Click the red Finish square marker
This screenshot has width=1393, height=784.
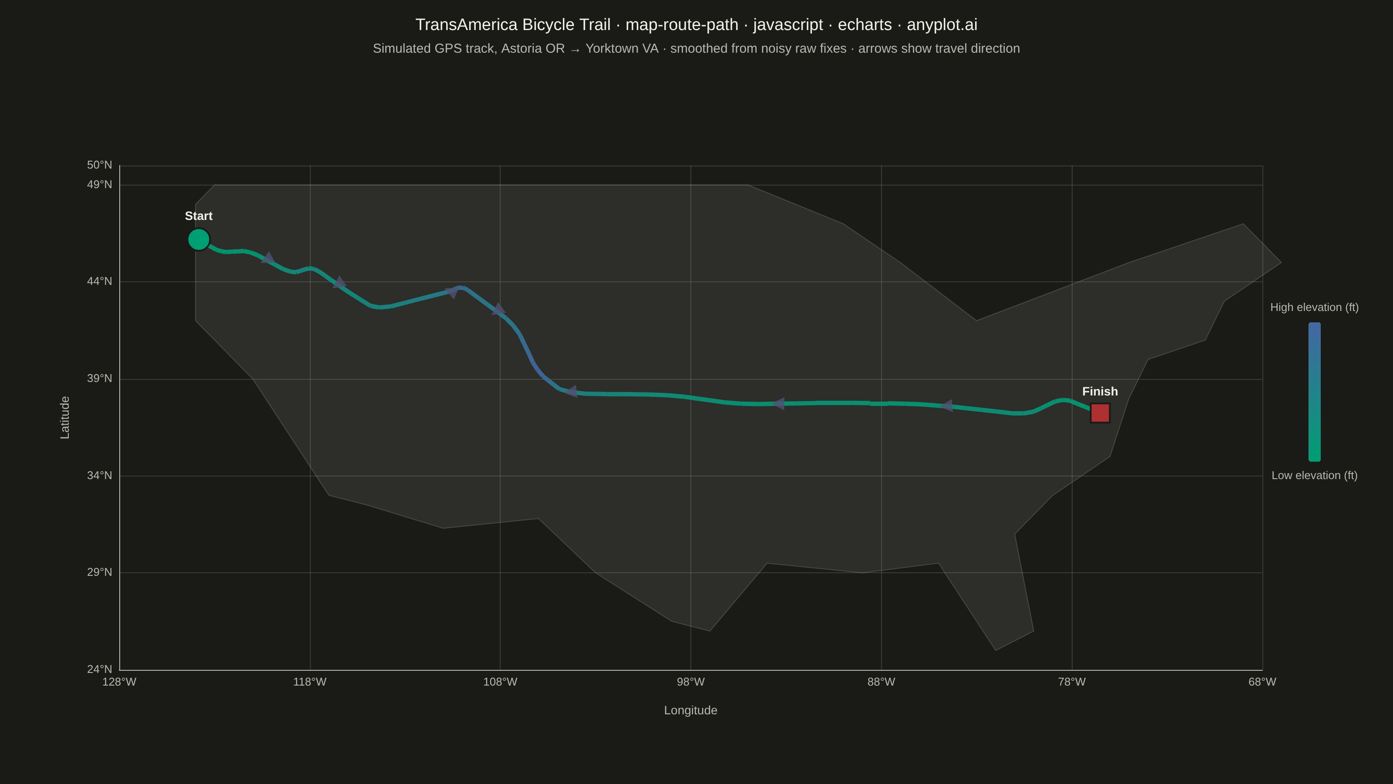1100,413
